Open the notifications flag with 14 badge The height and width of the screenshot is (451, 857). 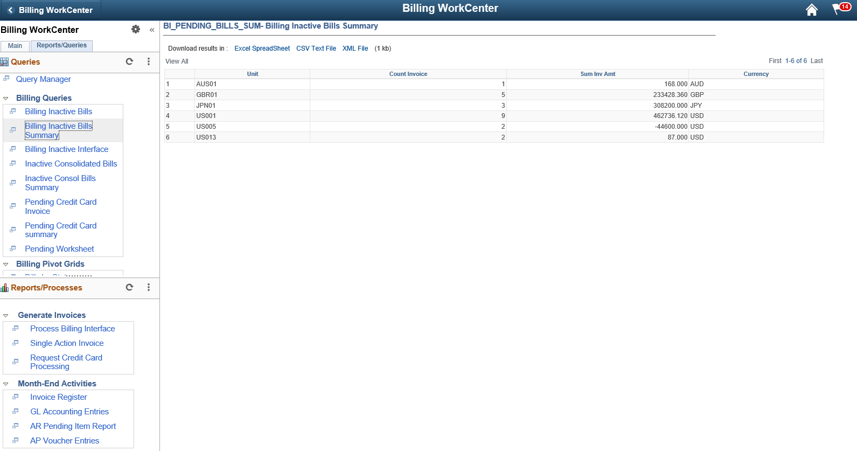tap(841, 9)
